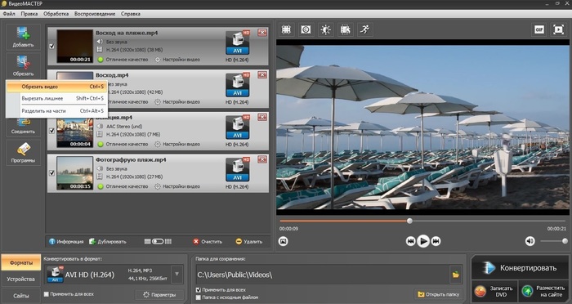Skip to next video in player
The height and width of the screenshot is (304, 572).
pyautogui.click(x=436, y=241)
